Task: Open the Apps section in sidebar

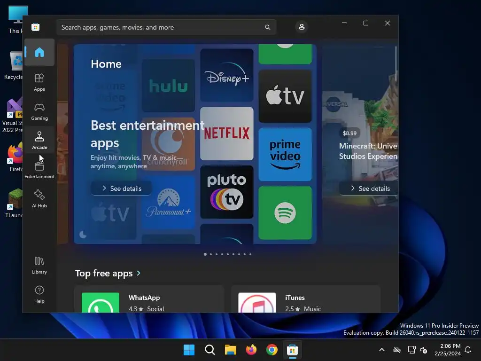Action: [x=39, y=82]
